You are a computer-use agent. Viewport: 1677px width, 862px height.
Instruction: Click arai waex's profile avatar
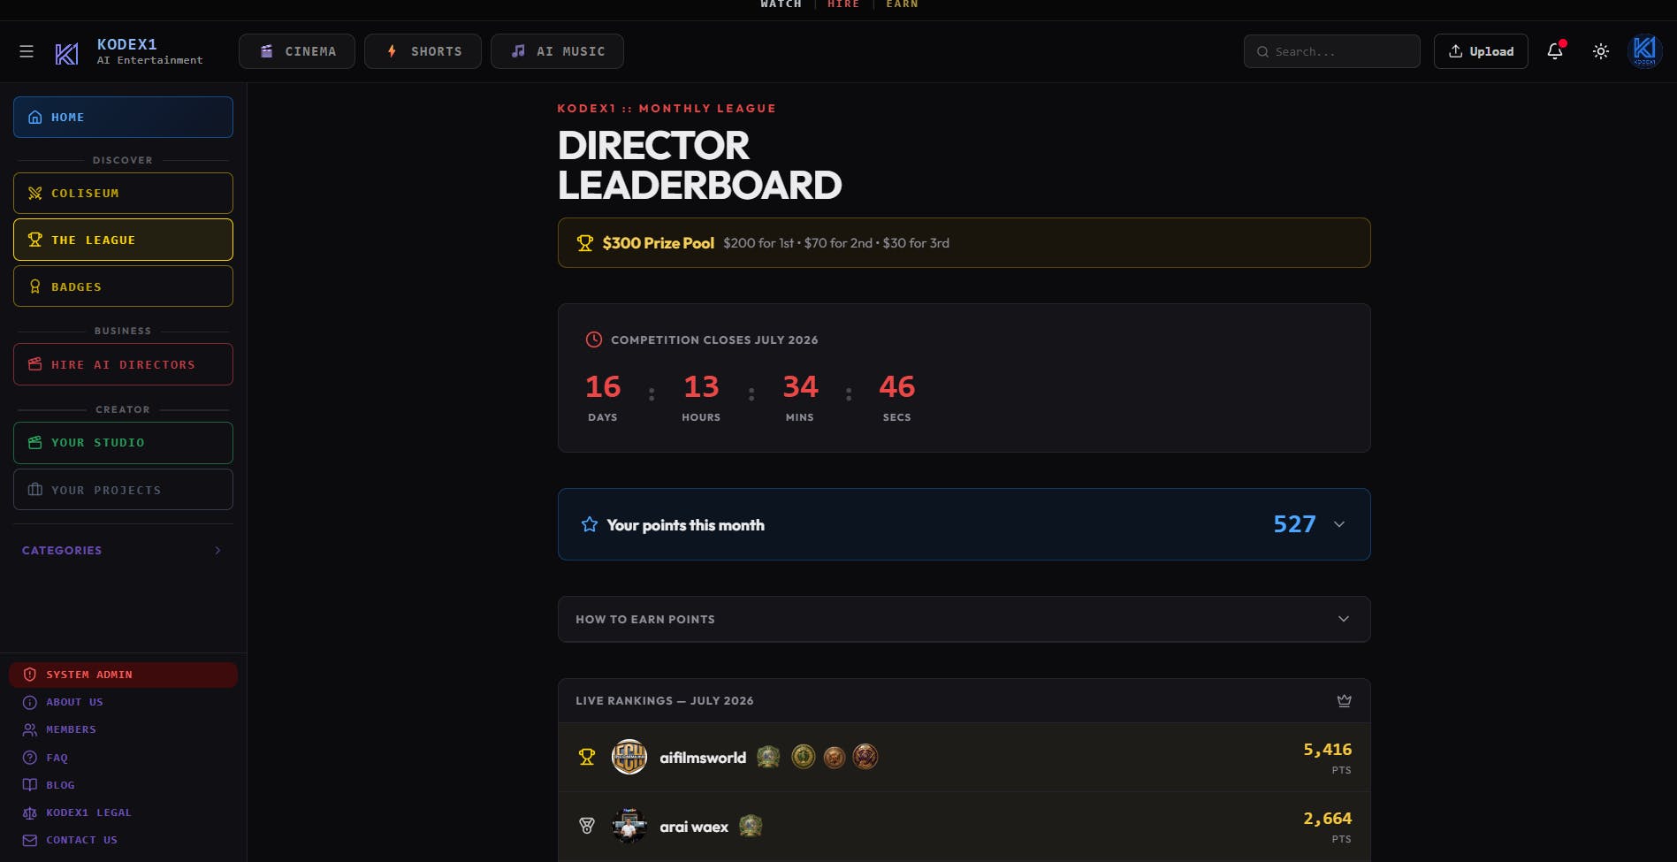tap(629, 826)
